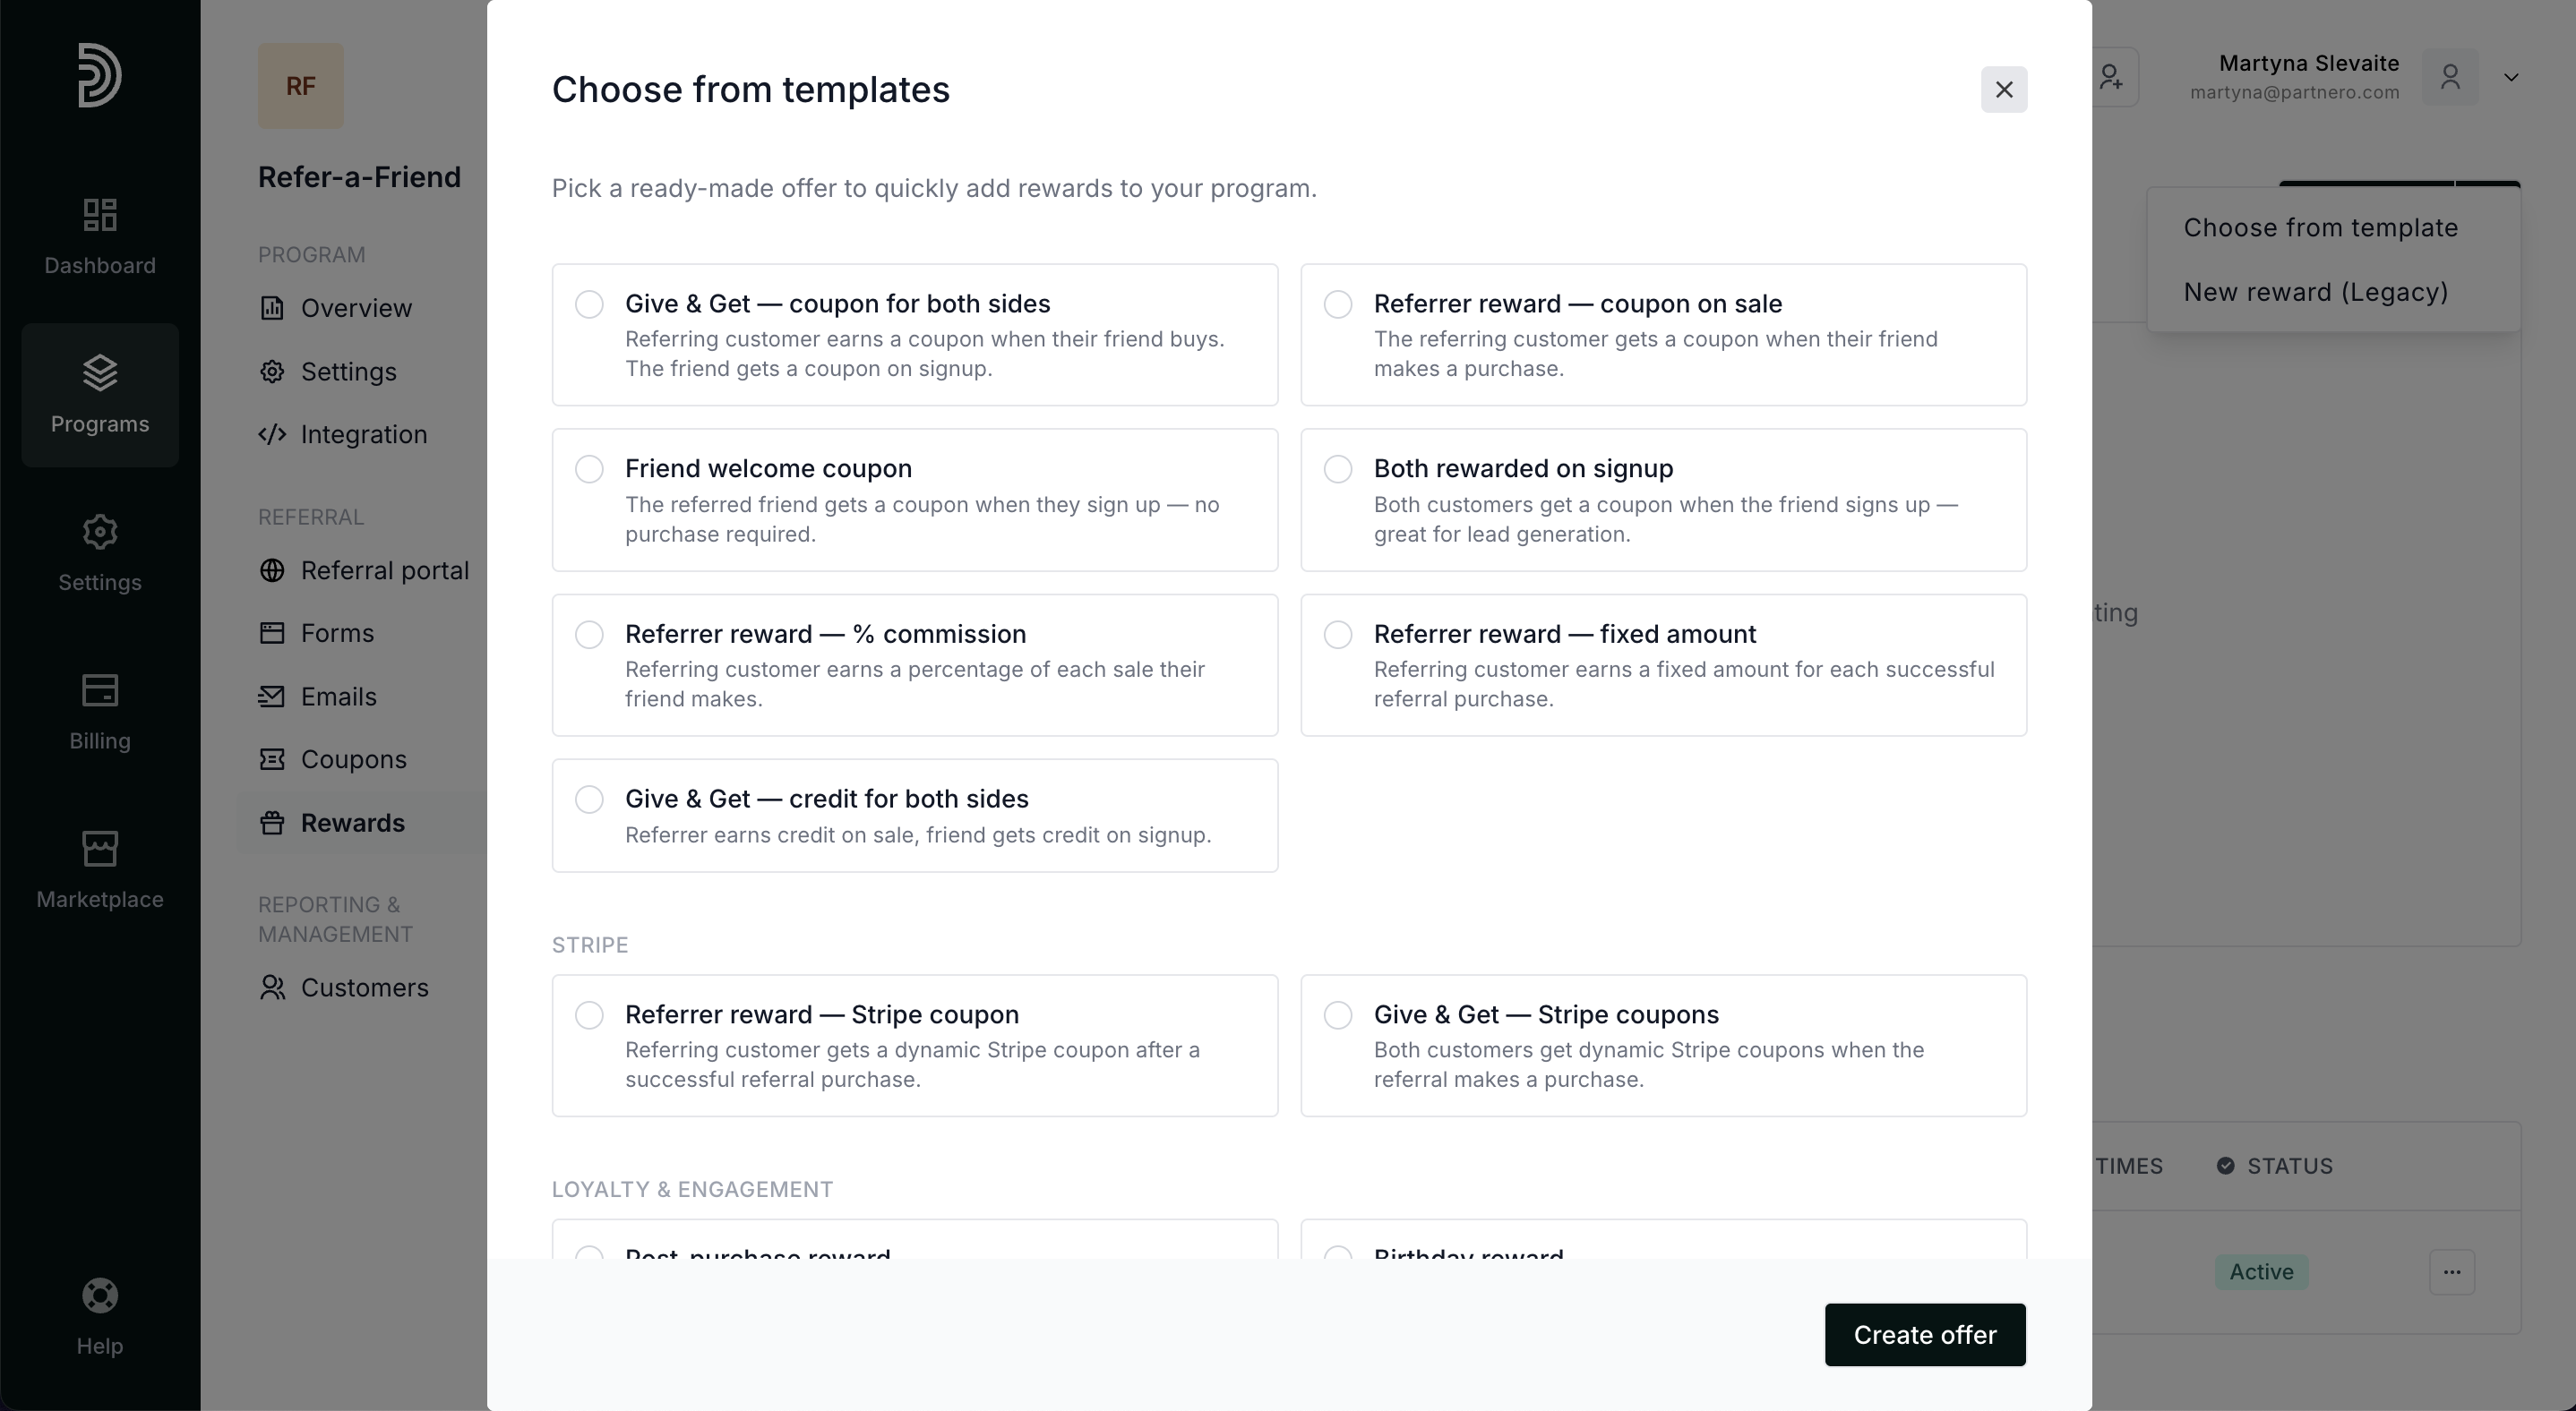Open the Dashboard icon in sidebar

click(x=99, y=215)
